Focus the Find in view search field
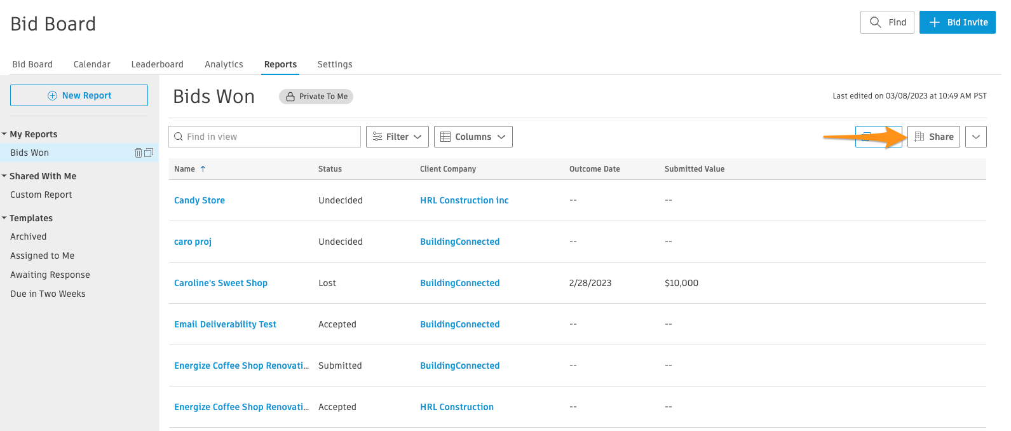This screenshot has height=431, width=1011. [x=264, y=137]
